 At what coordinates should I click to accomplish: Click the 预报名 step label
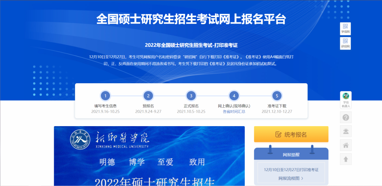pyautogui.click(x=148, y=106)
